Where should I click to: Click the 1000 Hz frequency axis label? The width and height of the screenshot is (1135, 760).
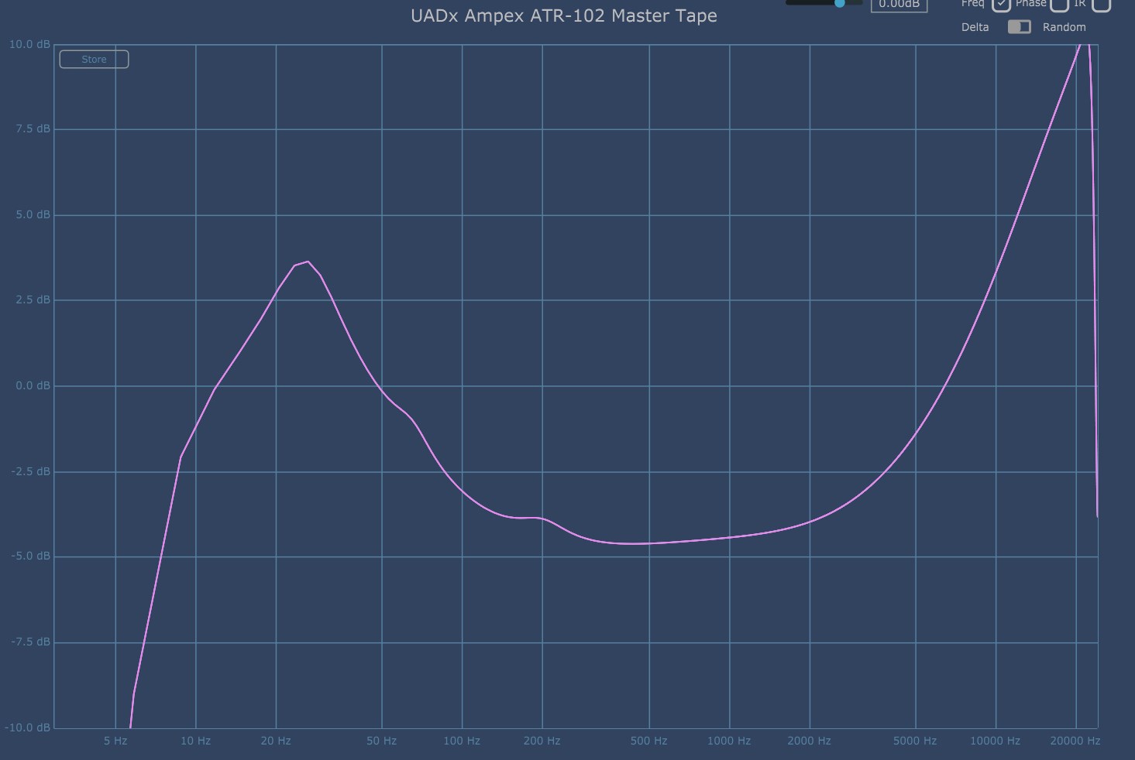728,741
